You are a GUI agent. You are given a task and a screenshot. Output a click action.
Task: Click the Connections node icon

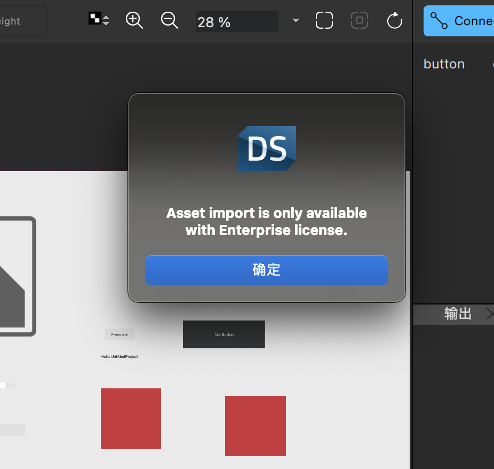[x=439, y=21]
